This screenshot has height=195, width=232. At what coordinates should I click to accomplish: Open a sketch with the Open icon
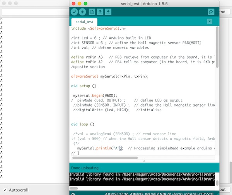point(100,12)
